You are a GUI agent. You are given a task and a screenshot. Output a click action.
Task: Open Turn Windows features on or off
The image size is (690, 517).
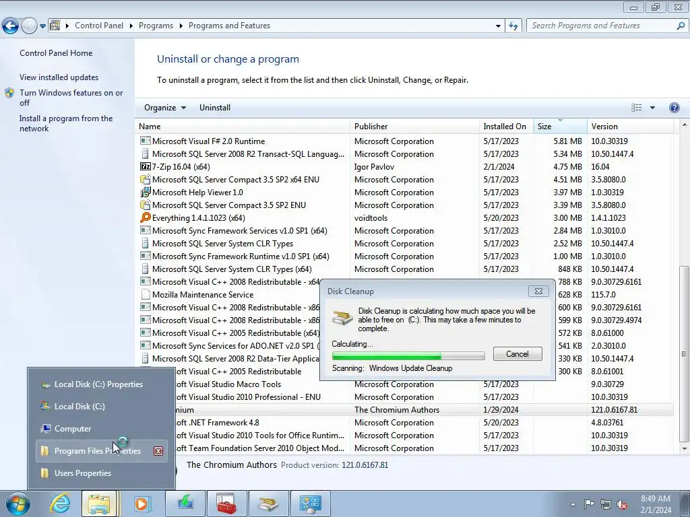click(x=71, y=98)
